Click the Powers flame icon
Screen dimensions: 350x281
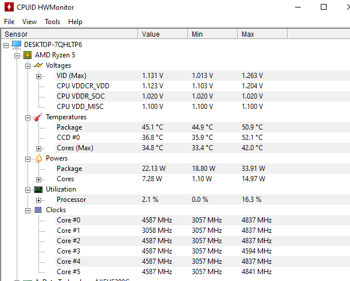coord(38,158)
